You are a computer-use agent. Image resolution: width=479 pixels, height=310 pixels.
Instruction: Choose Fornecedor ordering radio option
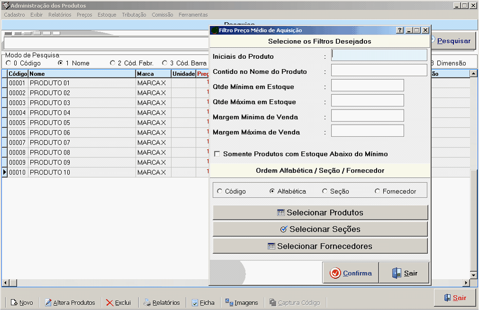point(378,191)
